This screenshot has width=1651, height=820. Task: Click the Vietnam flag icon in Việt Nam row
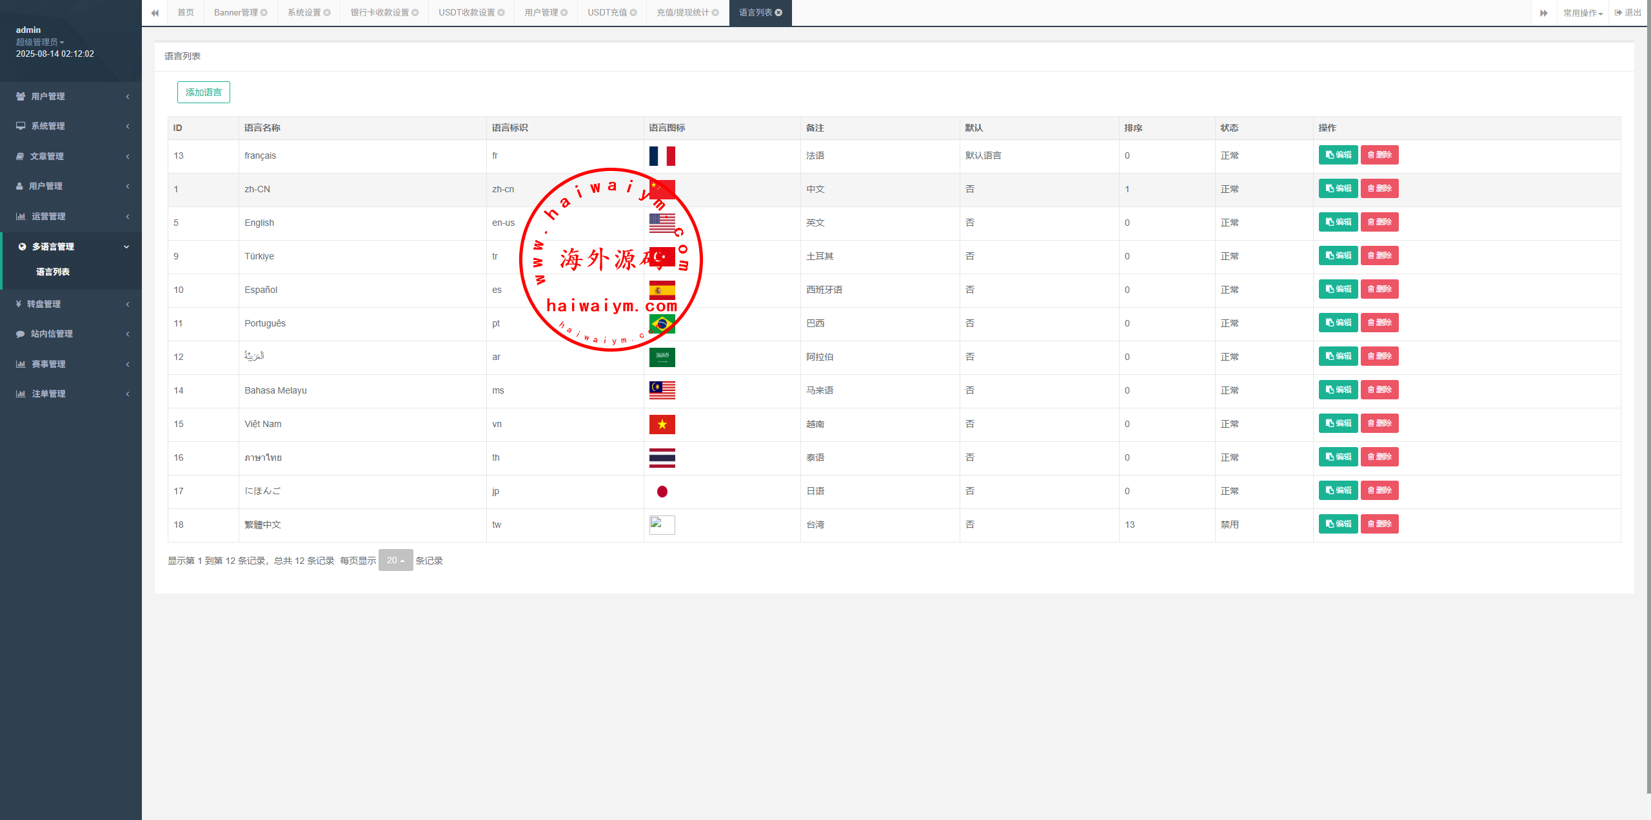point(662,425)
